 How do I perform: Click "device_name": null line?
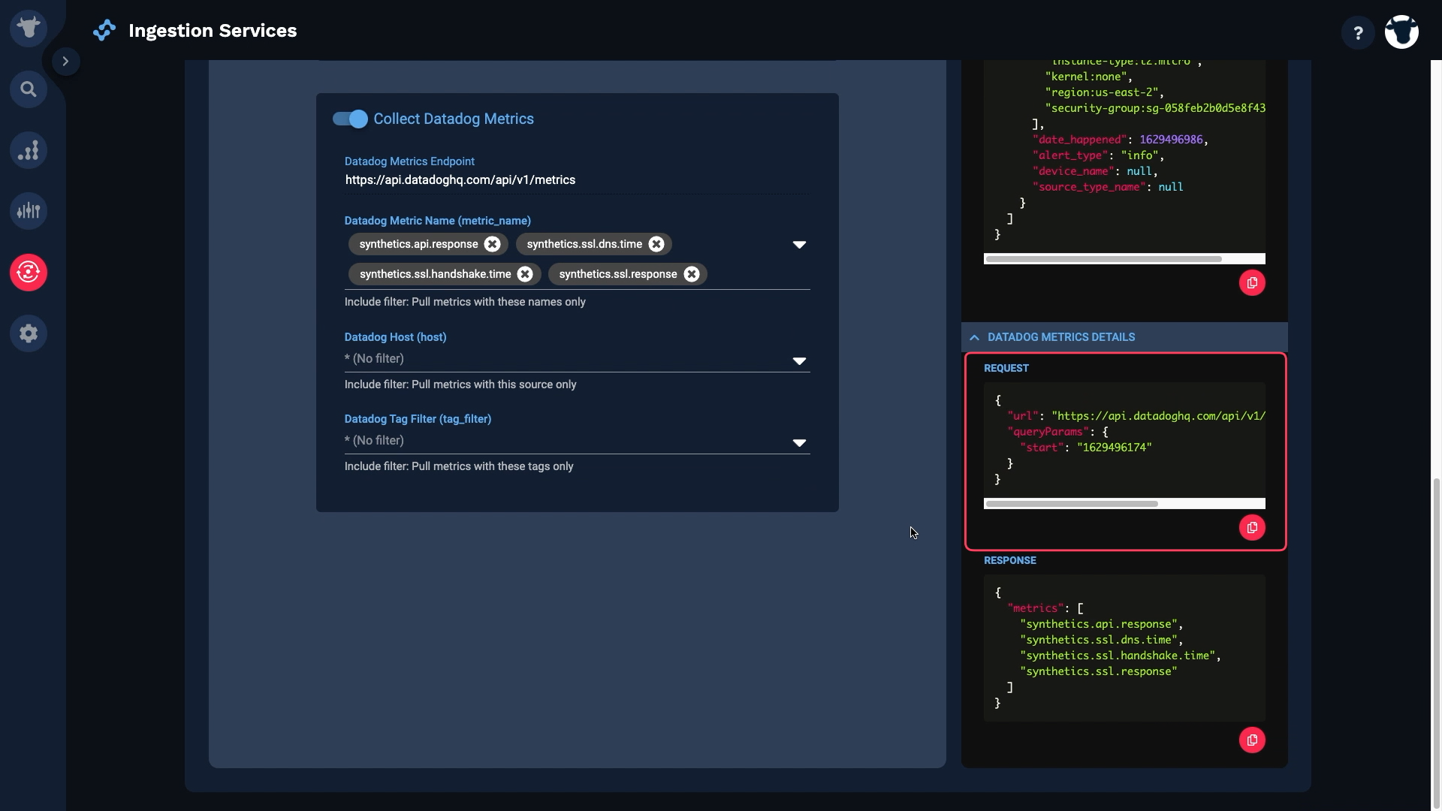pos(1095,171)
